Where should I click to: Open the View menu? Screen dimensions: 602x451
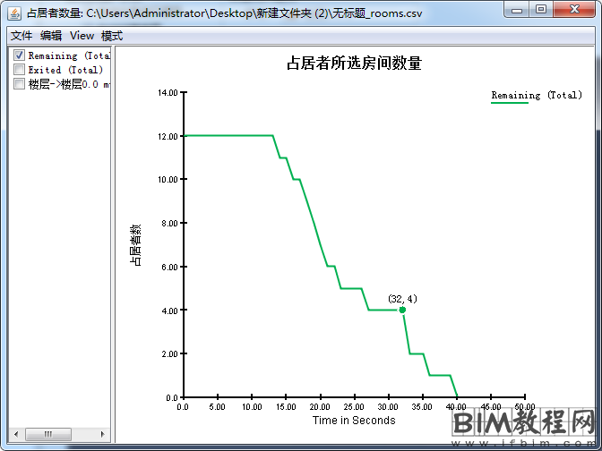pos(82,36)
